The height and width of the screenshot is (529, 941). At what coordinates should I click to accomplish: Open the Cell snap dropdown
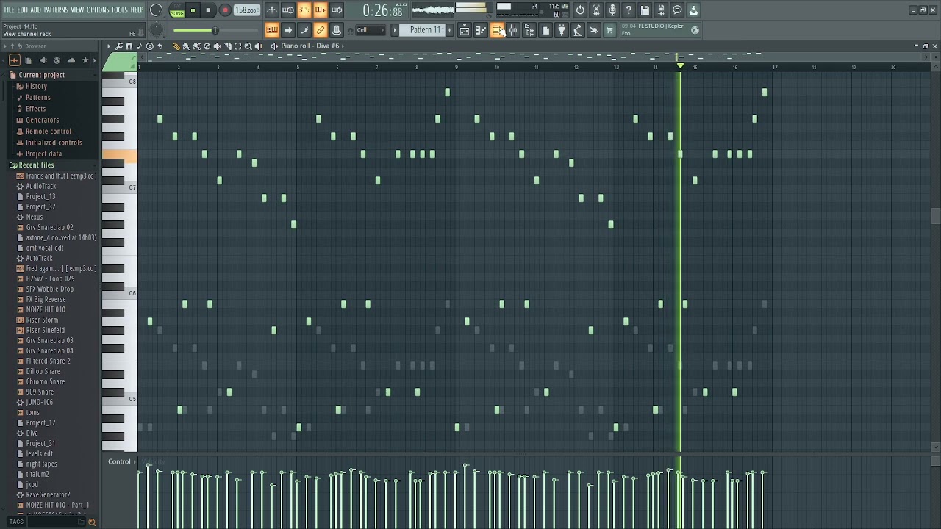(370, 30)
